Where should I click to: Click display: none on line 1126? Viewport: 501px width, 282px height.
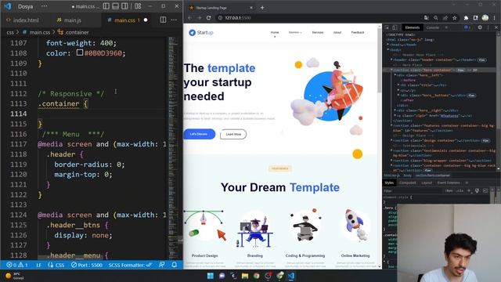(x=83, y=235)
